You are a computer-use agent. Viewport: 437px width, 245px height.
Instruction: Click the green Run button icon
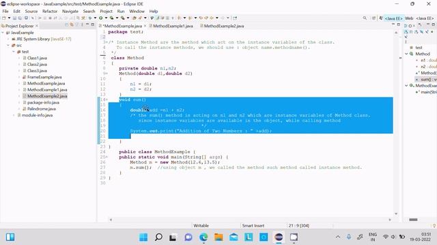click(x=100, y=18)
